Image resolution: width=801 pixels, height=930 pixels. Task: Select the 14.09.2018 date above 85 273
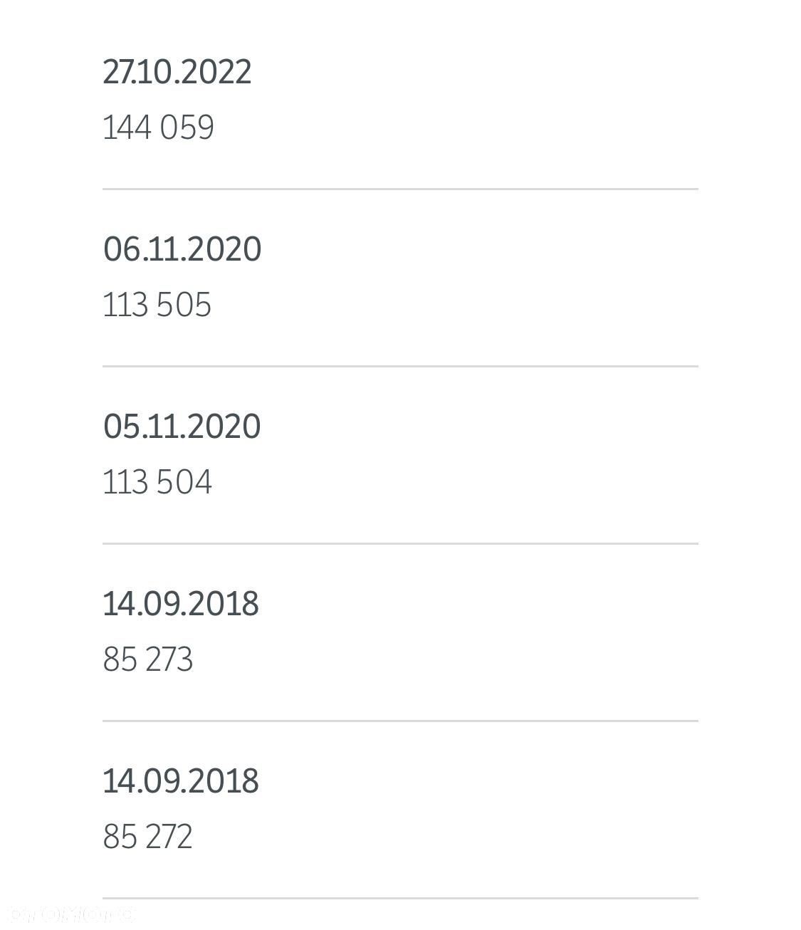point(181,604)
